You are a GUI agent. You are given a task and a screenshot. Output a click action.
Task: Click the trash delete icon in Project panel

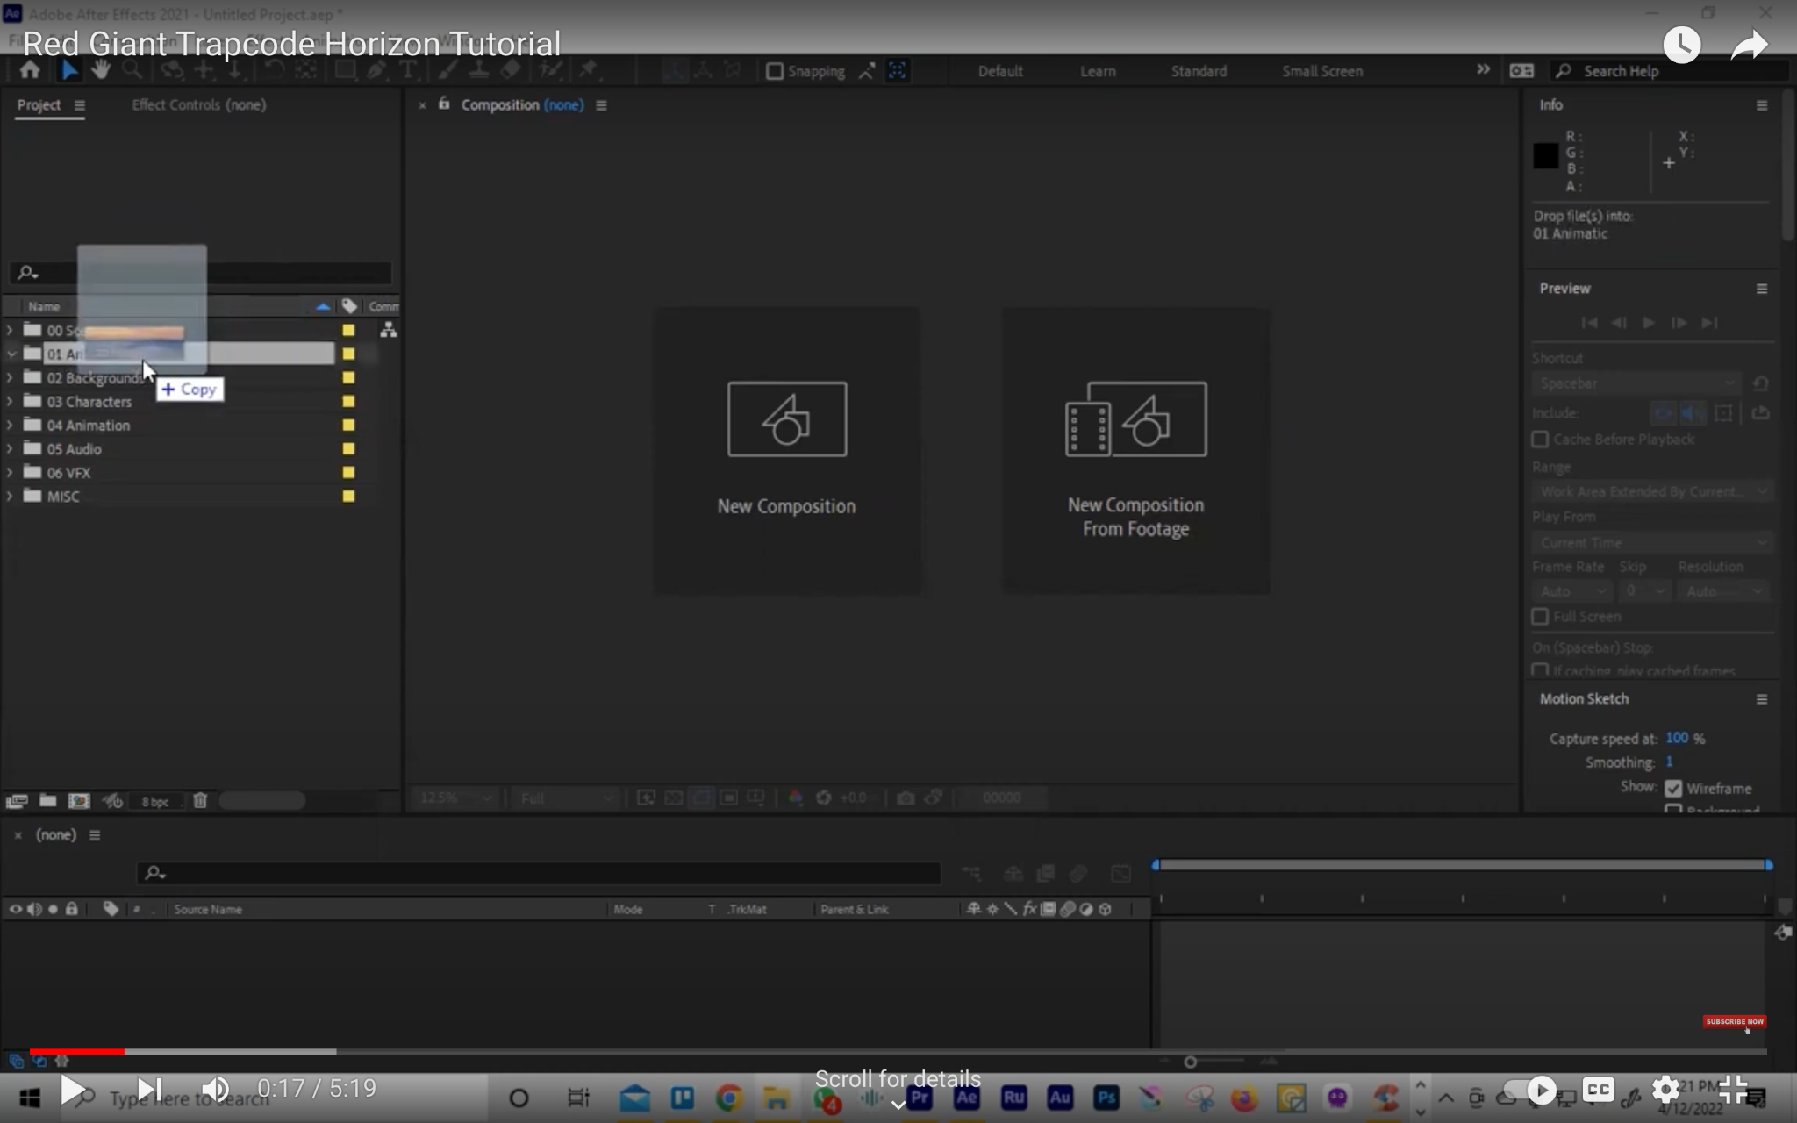click(x=200, y=800)
